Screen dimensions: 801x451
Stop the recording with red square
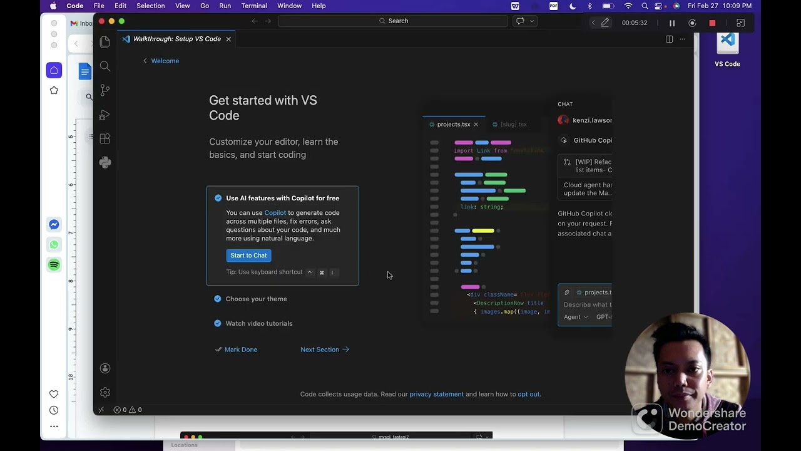[712, 23]
